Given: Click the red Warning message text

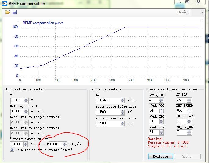Looking at the screenshot, I should [x=168, y=143].
